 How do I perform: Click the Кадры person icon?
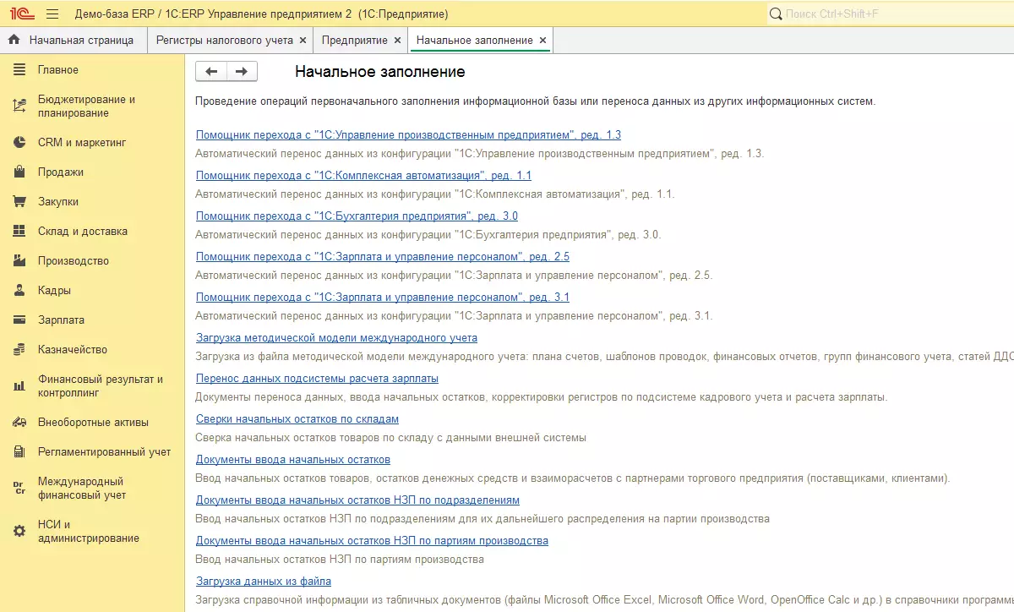pos(19,291)
